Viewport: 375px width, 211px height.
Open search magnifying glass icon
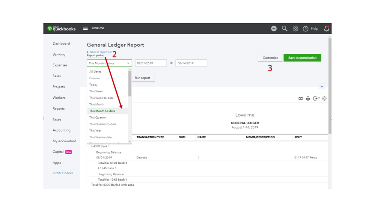click(x=285, y=29)
